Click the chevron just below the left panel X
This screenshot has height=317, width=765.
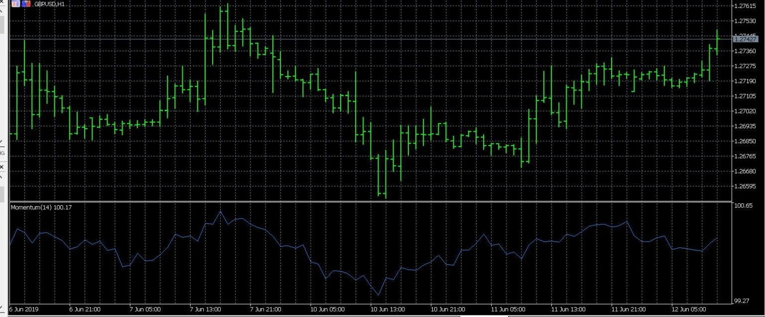pyautogui.click(x=1, y=176)
